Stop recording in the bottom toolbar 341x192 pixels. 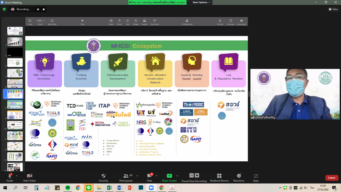tap(197, 175)
